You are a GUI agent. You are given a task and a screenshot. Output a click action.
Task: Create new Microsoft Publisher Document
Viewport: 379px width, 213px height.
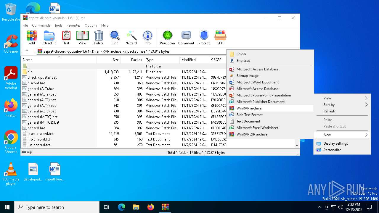(270, 102)
